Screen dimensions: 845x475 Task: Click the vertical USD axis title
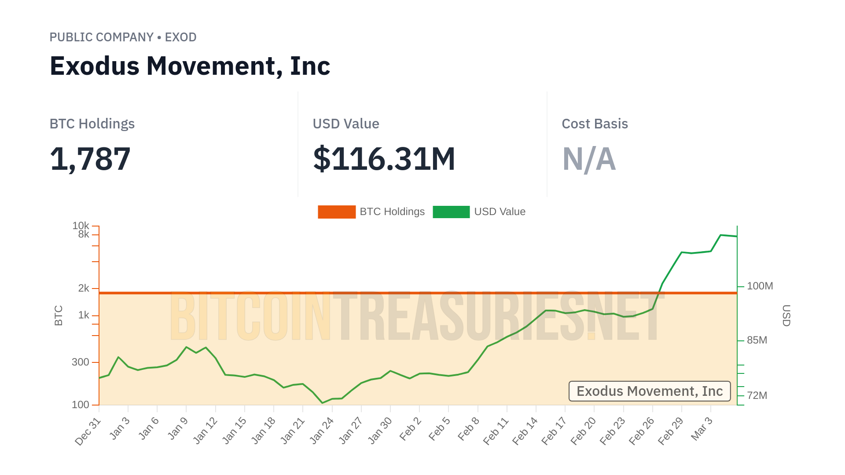pos(786,315)
